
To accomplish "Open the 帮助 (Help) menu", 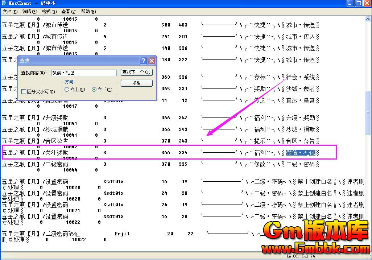I will pyautogui.click(x=88, y=12).
